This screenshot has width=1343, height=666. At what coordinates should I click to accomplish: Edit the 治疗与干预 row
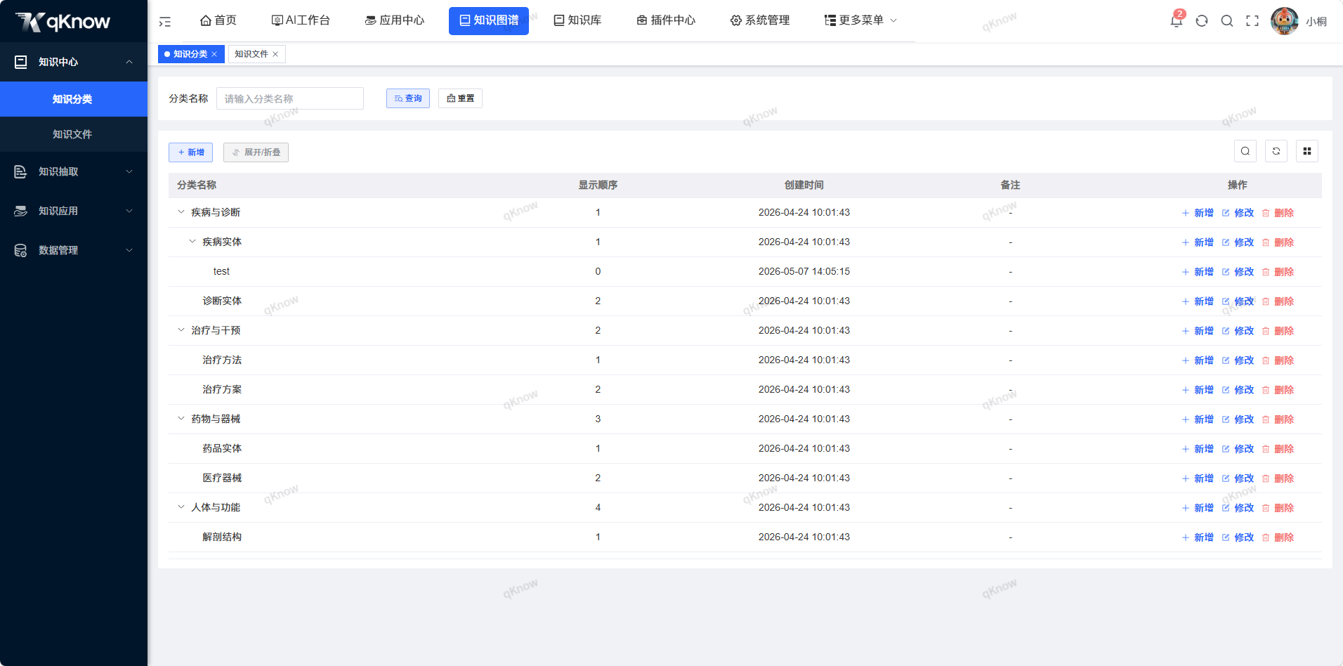click(1238, 331)
